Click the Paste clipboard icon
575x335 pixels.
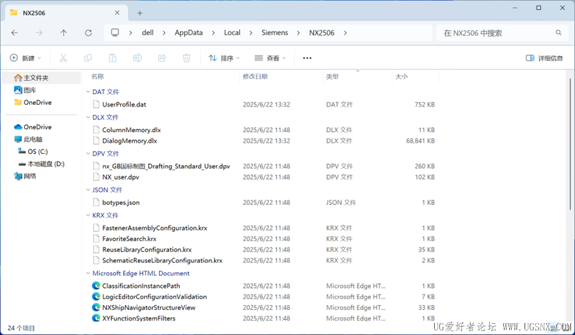point(112,58)
